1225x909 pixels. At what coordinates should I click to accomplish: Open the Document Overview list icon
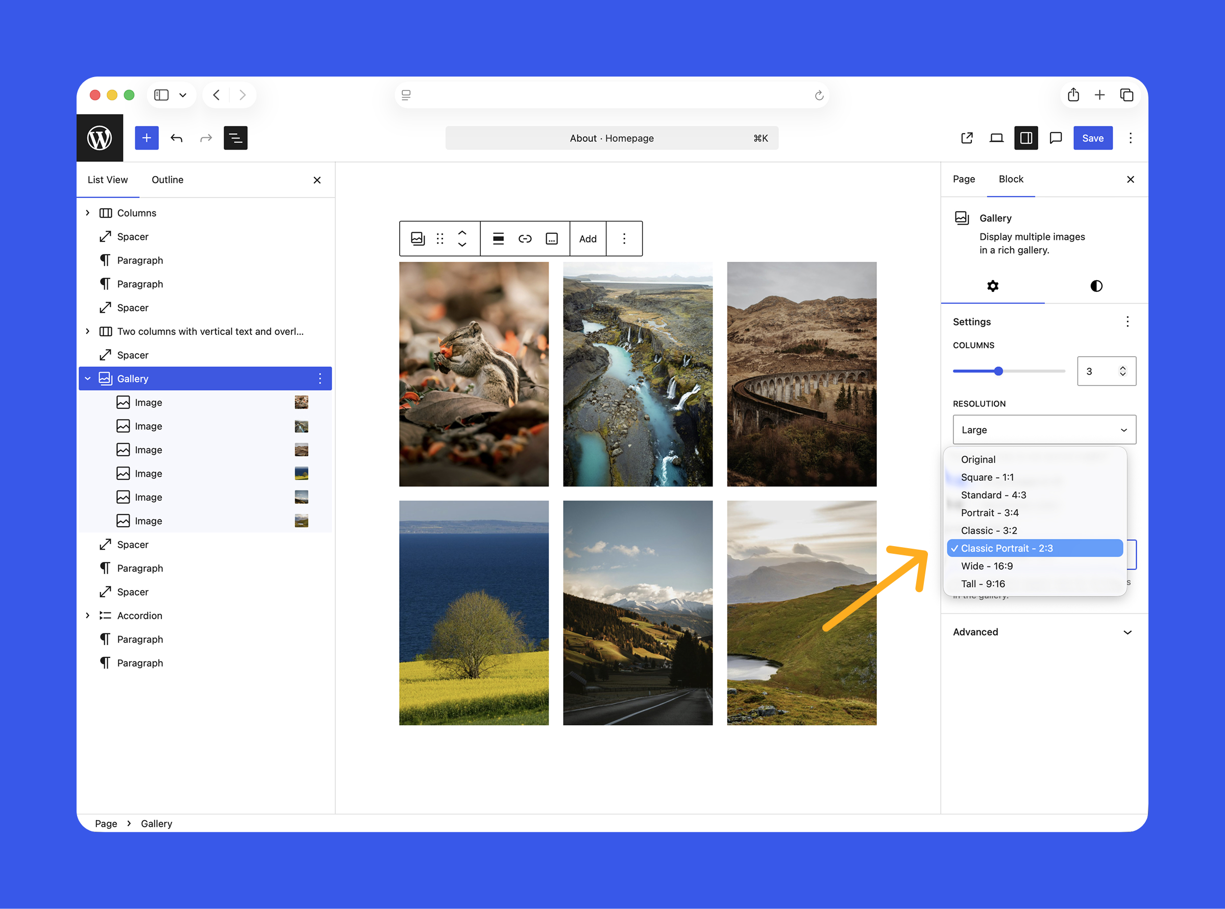point(235,138)
